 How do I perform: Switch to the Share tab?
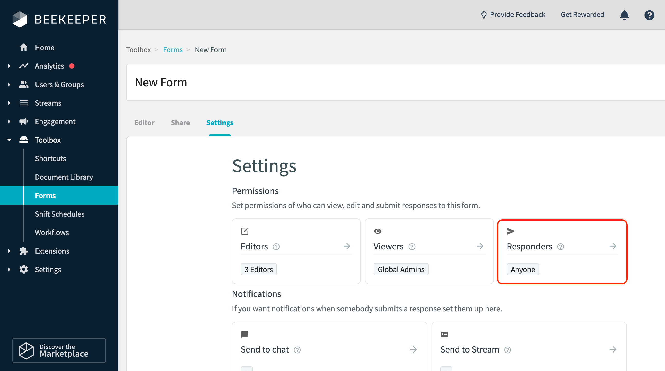(180, 123)
